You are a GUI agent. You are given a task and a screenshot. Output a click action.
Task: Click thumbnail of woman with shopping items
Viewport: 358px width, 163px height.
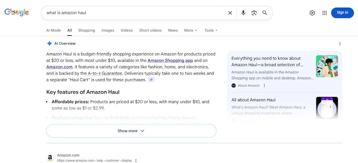pos(327,66)
